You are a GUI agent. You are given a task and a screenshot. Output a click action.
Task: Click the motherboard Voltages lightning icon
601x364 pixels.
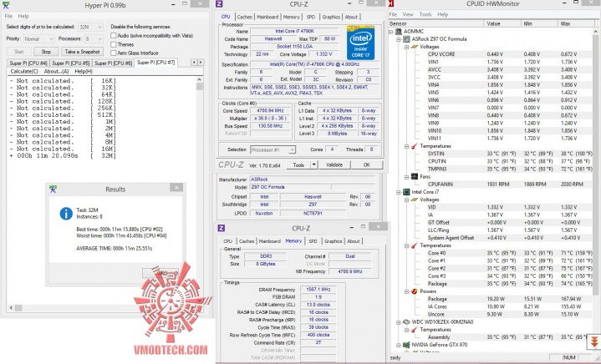point(415,47)
